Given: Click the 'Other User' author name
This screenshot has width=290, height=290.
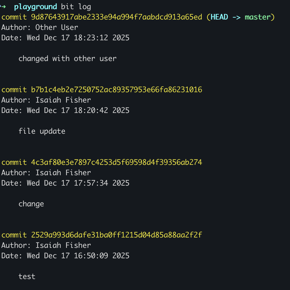Looking at the screenshot, I should (57, 27).
